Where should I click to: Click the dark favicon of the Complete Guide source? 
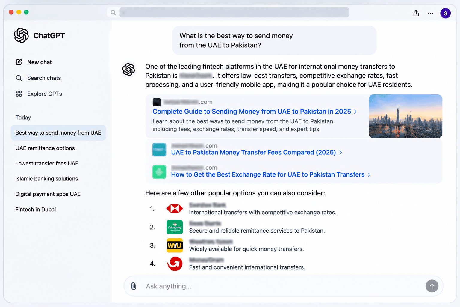tap(157, 102)
